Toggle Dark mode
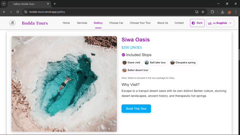This screenshot has height=135, width=240. [x=197, y=23]
